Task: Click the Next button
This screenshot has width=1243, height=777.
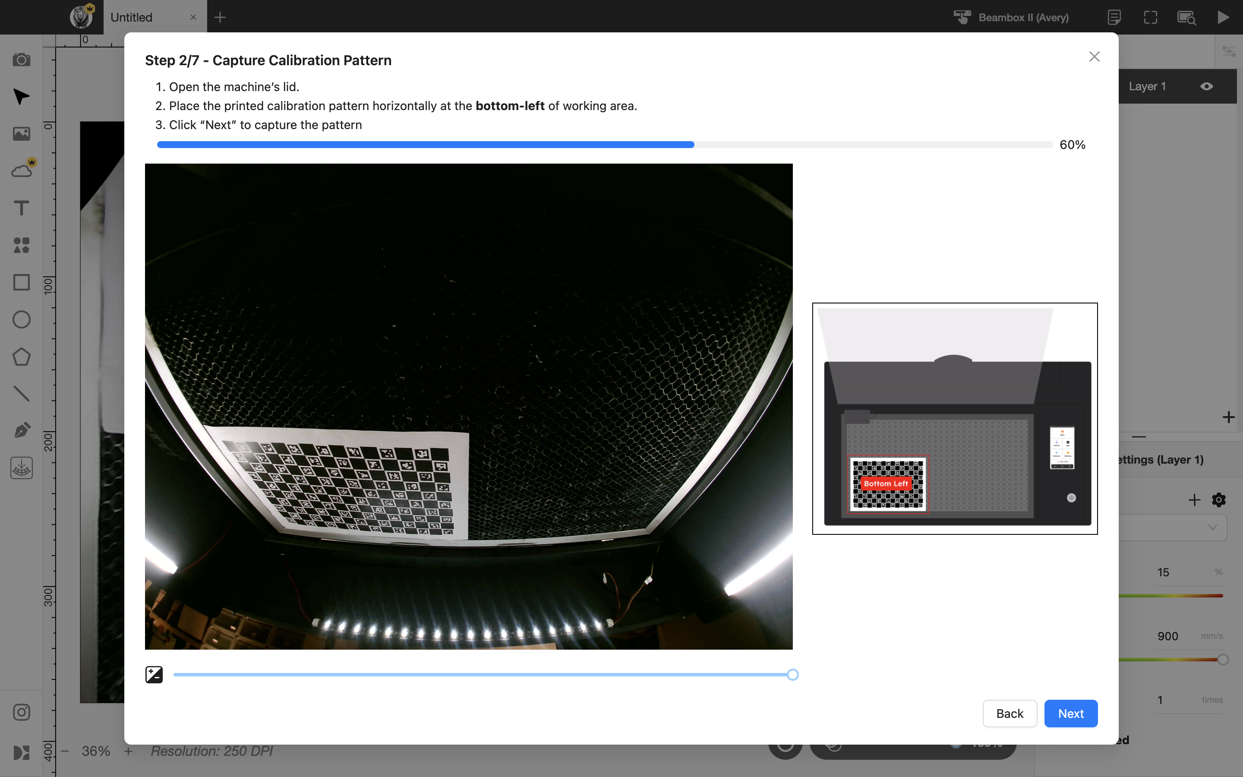Action: (x=1070, y=713)
